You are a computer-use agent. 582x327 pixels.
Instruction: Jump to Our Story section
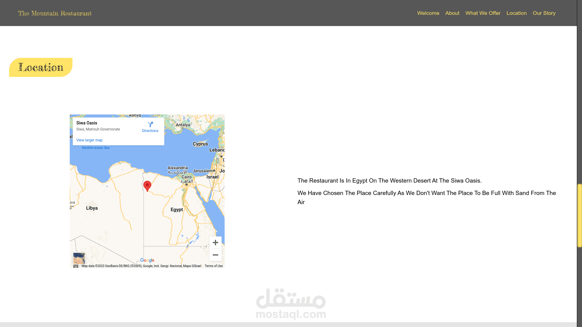pyautogui.click(x=544, y=13)
